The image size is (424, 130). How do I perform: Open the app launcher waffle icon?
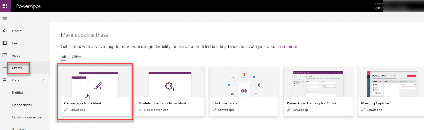pyautogui.click(x=5, y=6)
